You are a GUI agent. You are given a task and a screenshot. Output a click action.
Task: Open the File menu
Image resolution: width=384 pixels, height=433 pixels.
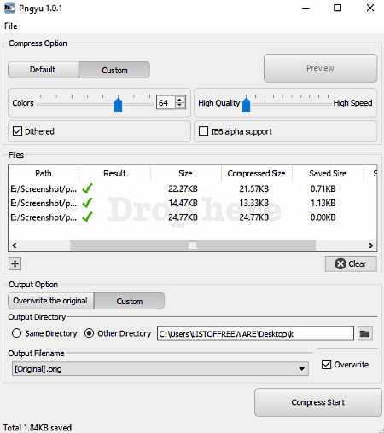click(x=11, y=26)
